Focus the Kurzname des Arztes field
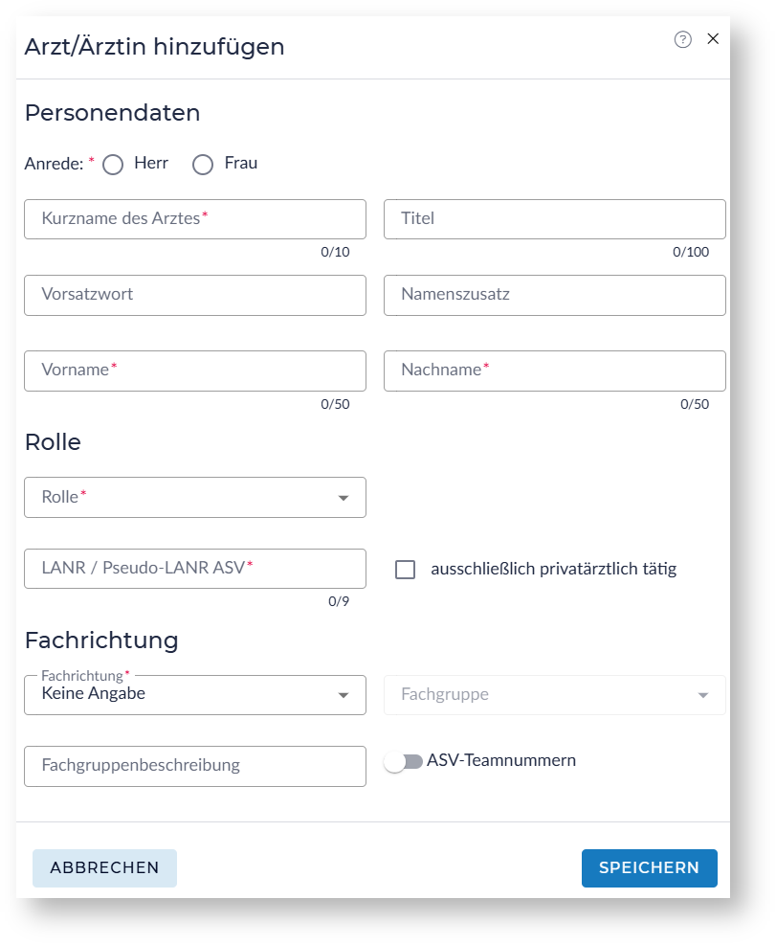The width and height of the screenshot is (776, 944). click(195, 219)
